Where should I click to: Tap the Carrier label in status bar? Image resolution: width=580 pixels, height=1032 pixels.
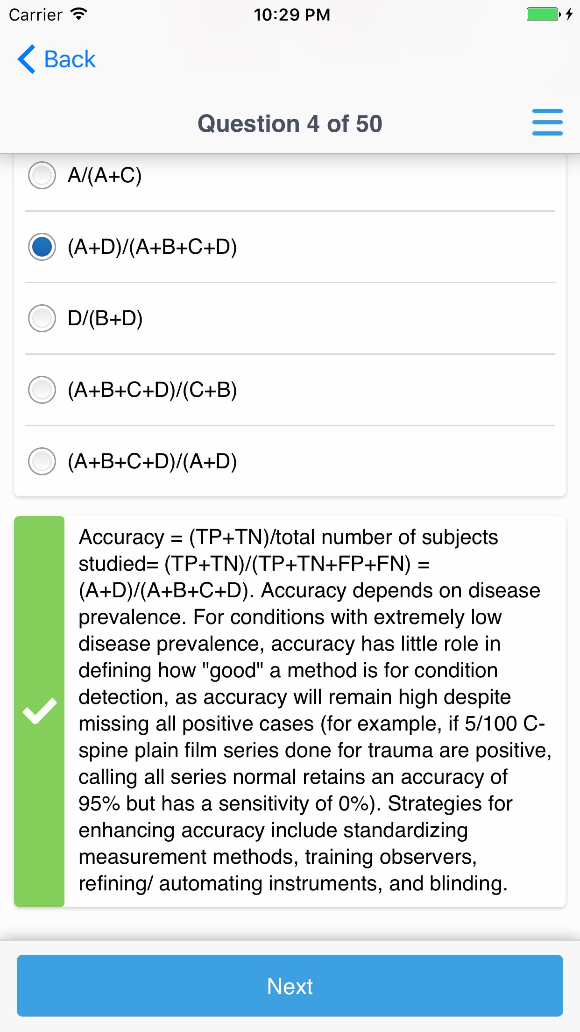pos(35,15)
